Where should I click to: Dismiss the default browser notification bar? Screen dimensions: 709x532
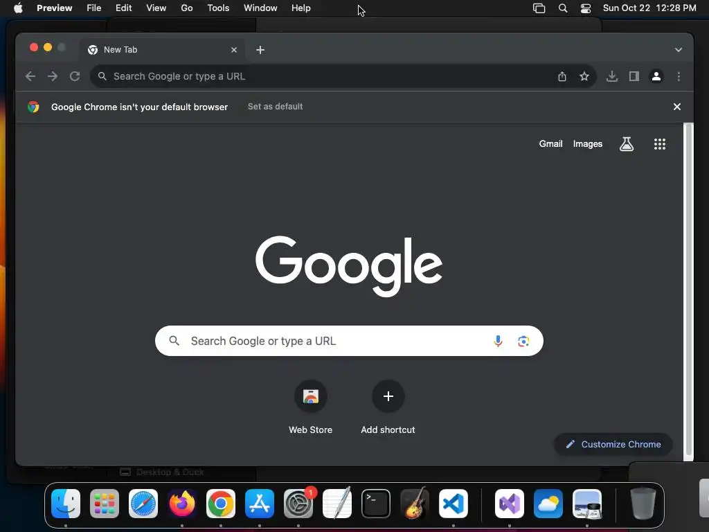(677, 107)
